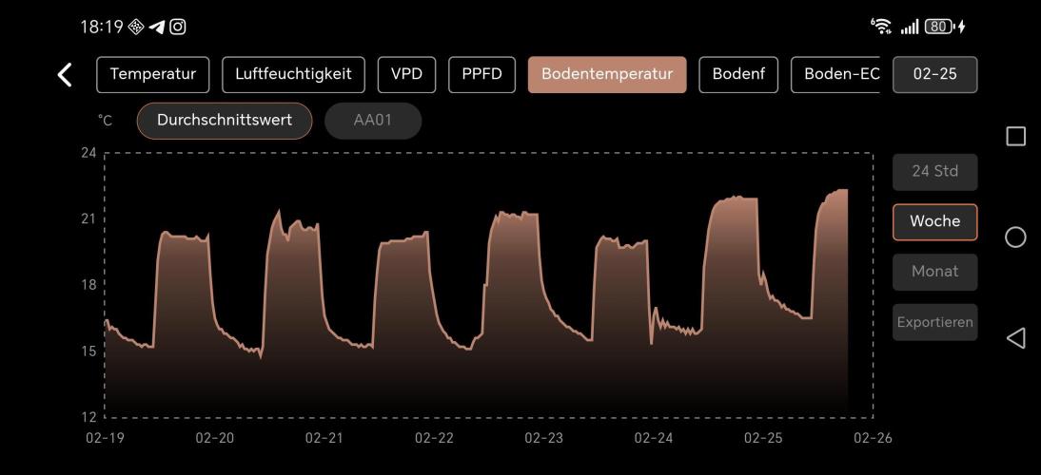The height and width of the screenshot is (475, 1041).
Task: Tap the 02-26 label on the x-axis
Action: 873,438
